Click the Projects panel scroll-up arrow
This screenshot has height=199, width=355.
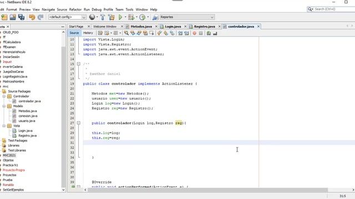(x=63, y=32)
